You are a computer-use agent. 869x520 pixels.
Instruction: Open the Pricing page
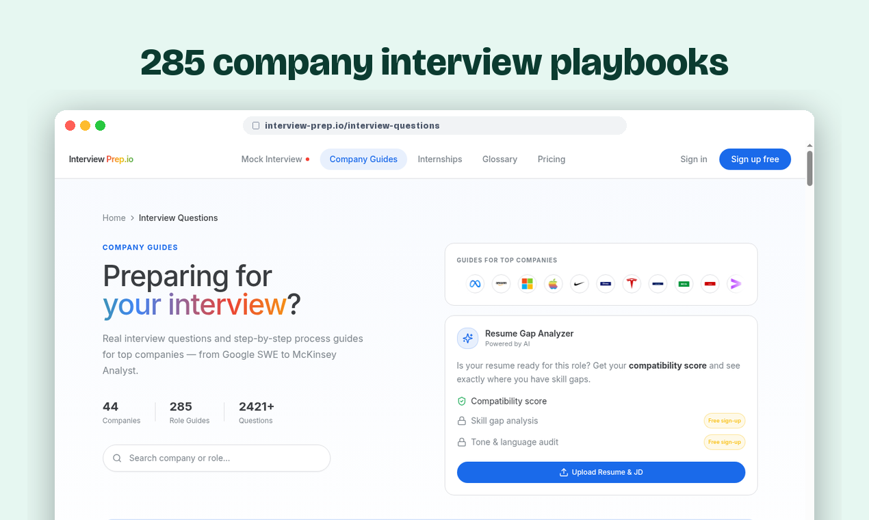click(x=552, y=159)
